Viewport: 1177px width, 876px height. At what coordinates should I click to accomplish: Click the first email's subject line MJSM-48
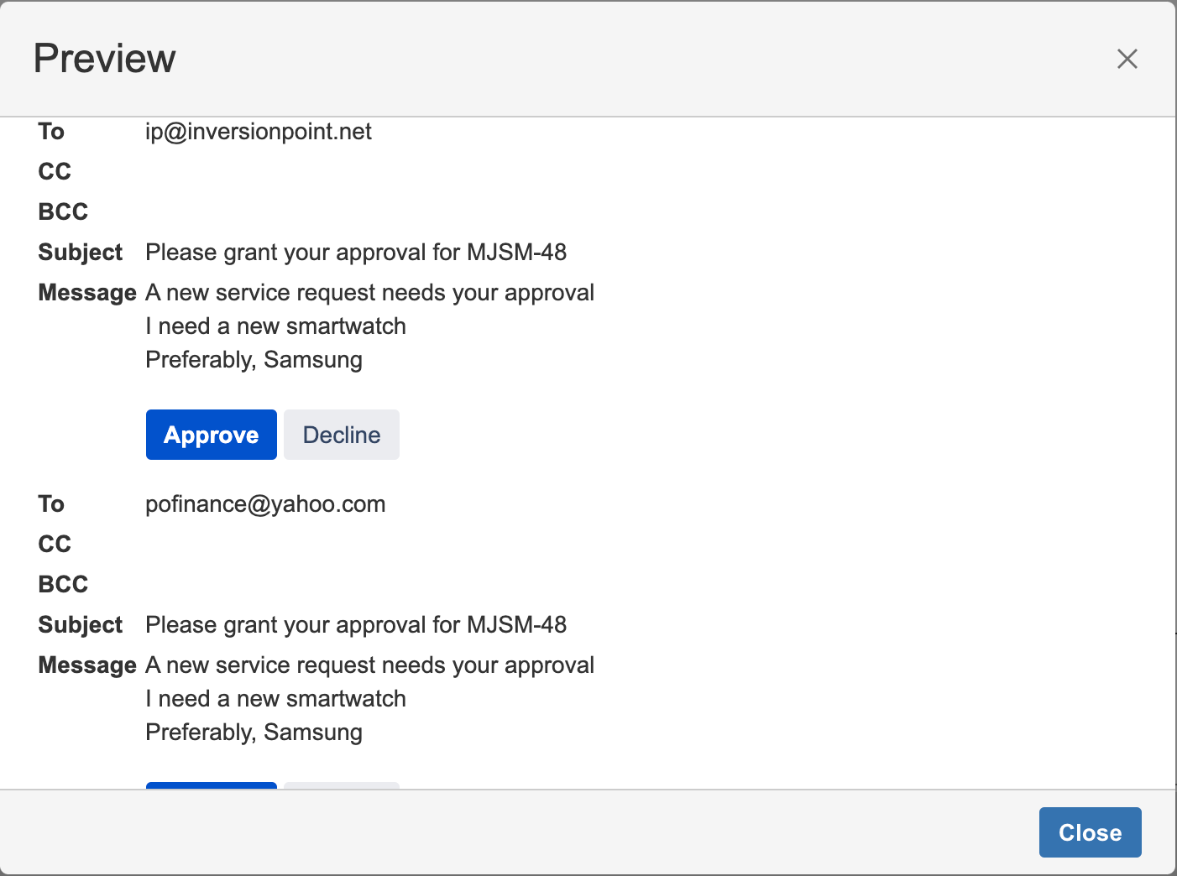click(356, 253)
